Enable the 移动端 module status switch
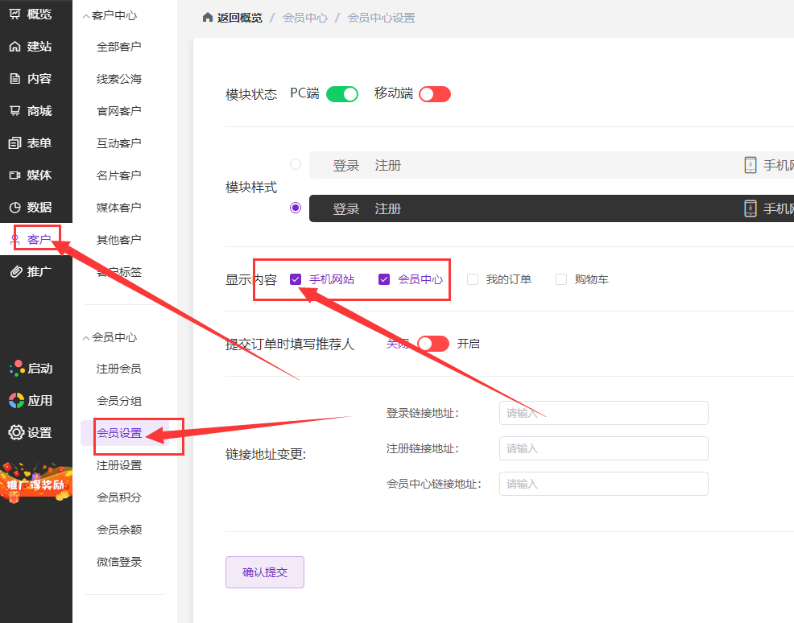This screenshot has width=794, height=623. 435,94
